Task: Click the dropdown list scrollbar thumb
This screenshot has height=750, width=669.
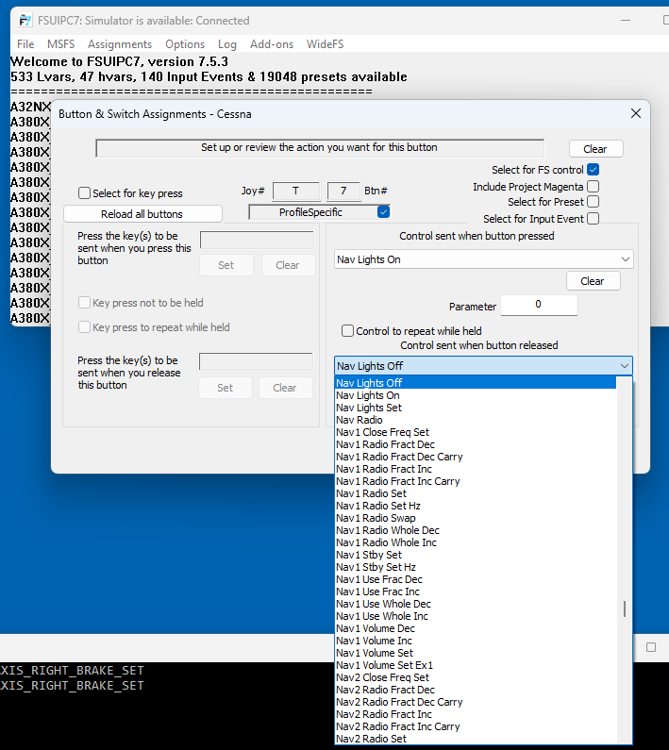Action: 624,608
